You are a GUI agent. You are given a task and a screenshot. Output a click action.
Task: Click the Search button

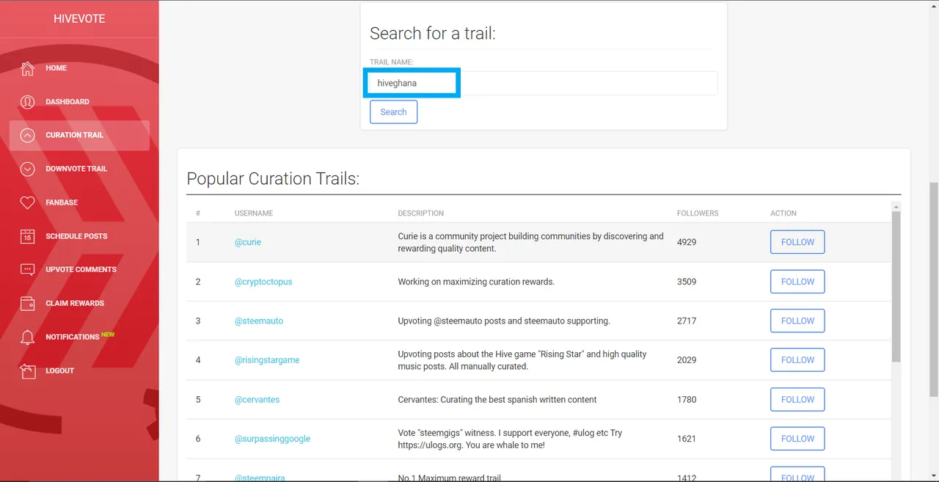click(x=393, y=112)
